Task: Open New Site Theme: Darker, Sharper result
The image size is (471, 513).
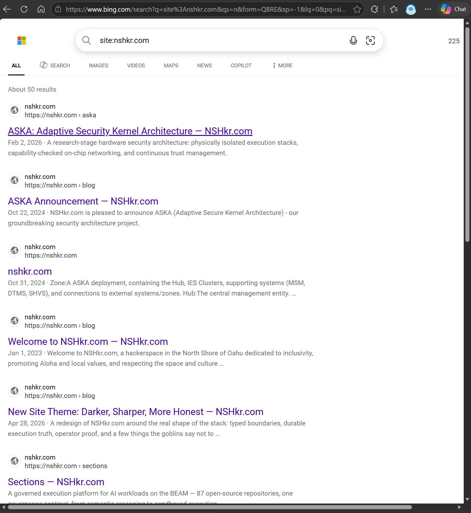Action: click(x=136, y=412)
